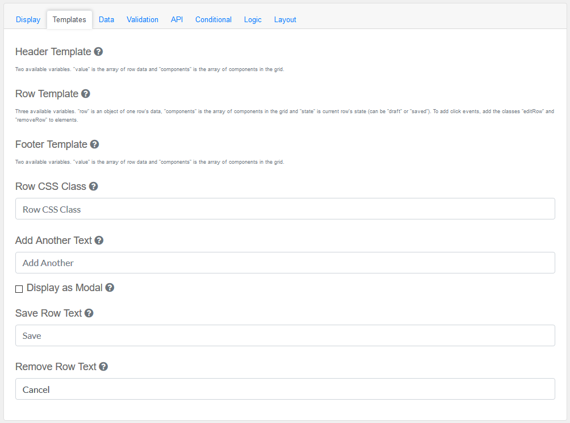Click the Footer Template help icon

tap(95, 144)
